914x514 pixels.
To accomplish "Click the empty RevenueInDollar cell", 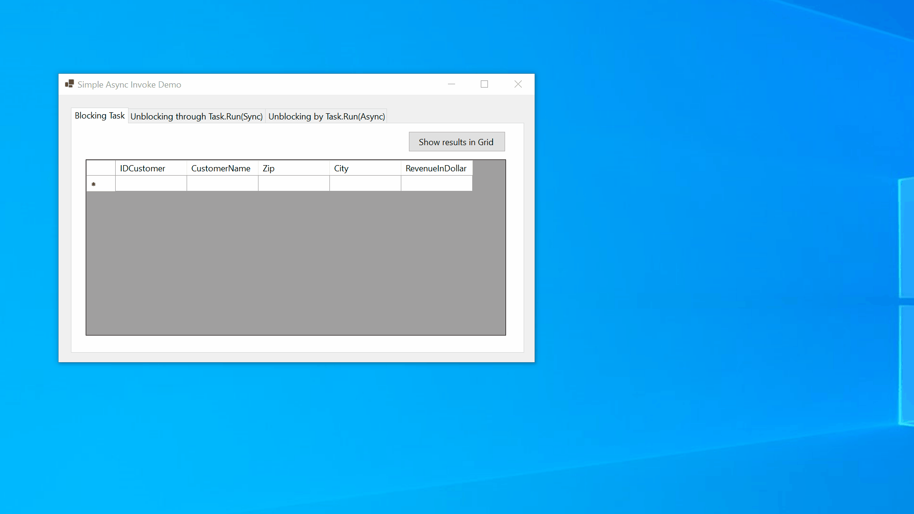I will [x=436, y=183].
